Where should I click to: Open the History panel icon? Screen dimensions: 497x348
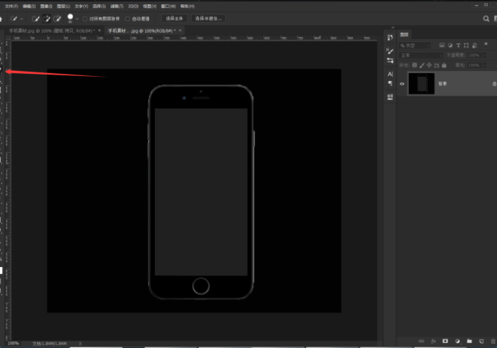click(x=390, y=37)
